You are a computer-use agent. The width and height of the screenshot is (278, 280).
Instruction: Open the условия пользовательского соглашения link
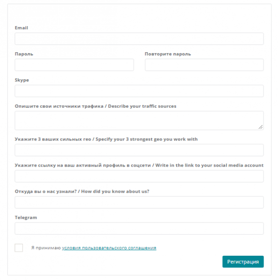point(109,248)
